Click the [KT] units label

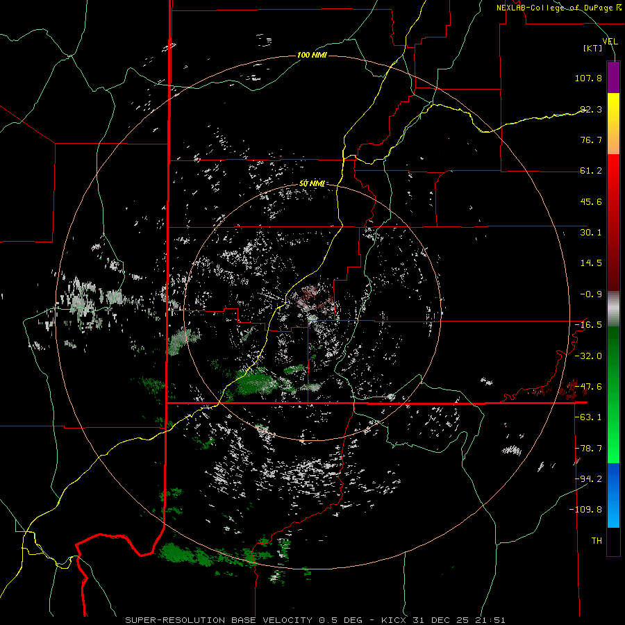[593, 48]
